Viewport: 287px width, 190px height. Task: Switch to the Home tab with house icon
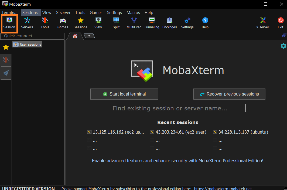[x=75, y=36]
